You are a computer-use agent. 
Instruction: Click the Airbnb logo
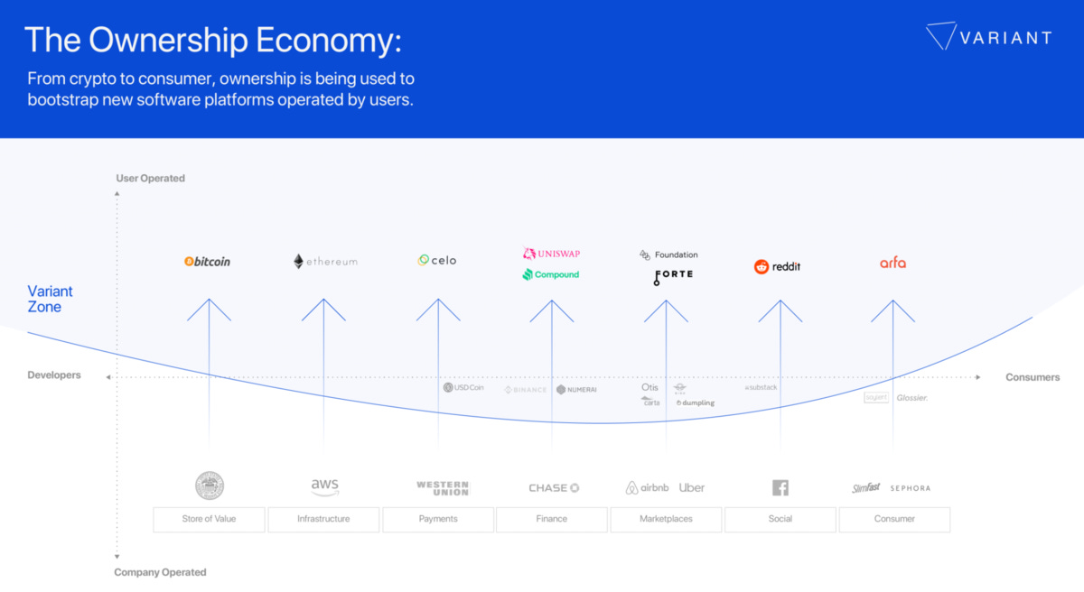pyautogui.click(x=647, y=487)
